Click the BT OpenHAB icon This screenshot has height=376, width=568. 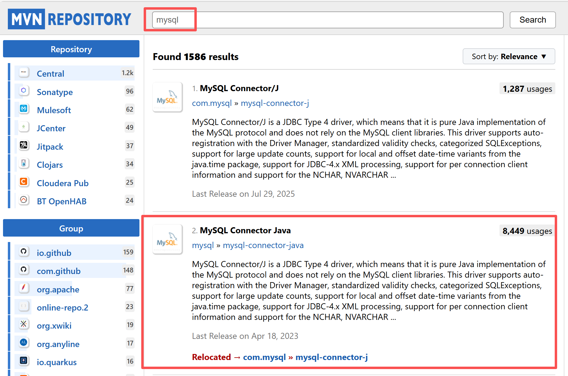[x=24, y=200]
